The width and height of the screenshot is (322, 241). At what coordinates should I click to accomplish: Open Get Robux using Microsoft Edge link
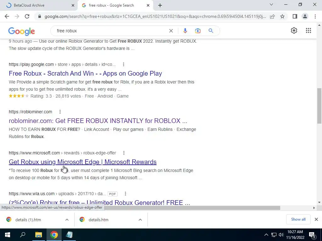[x=83, y=162]
